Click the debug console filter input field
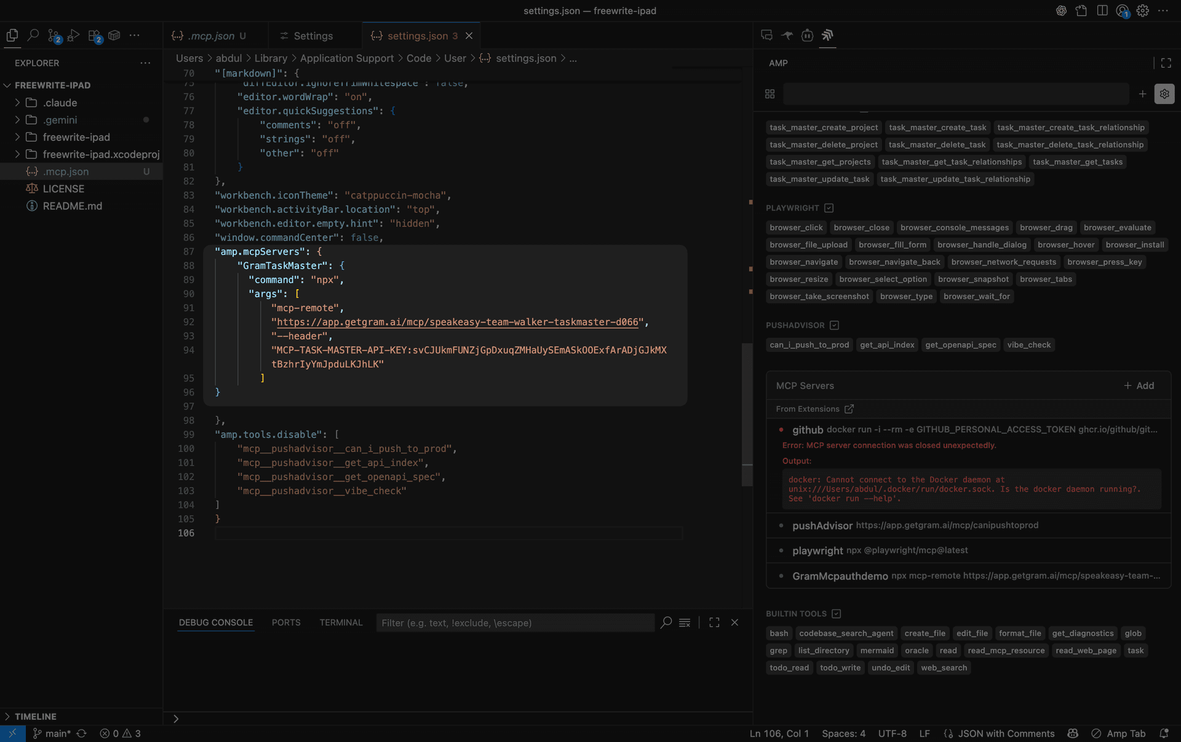1181x742 pixels. [515, 623]
